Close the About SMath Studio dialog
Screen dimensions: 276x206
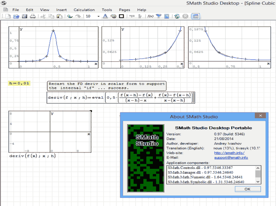(x=260, y=116)
